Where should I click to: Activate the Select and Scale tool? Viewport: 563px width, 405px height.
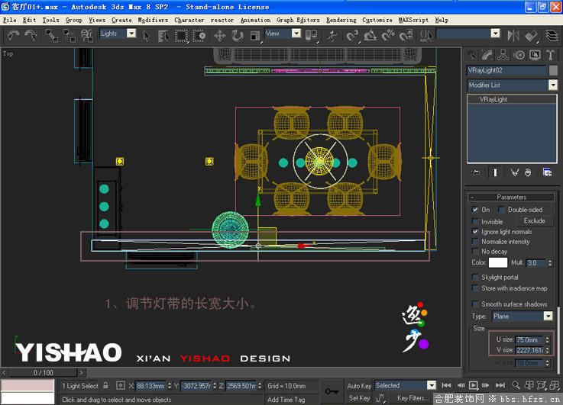pyautogui.click(x=255, y=36)
